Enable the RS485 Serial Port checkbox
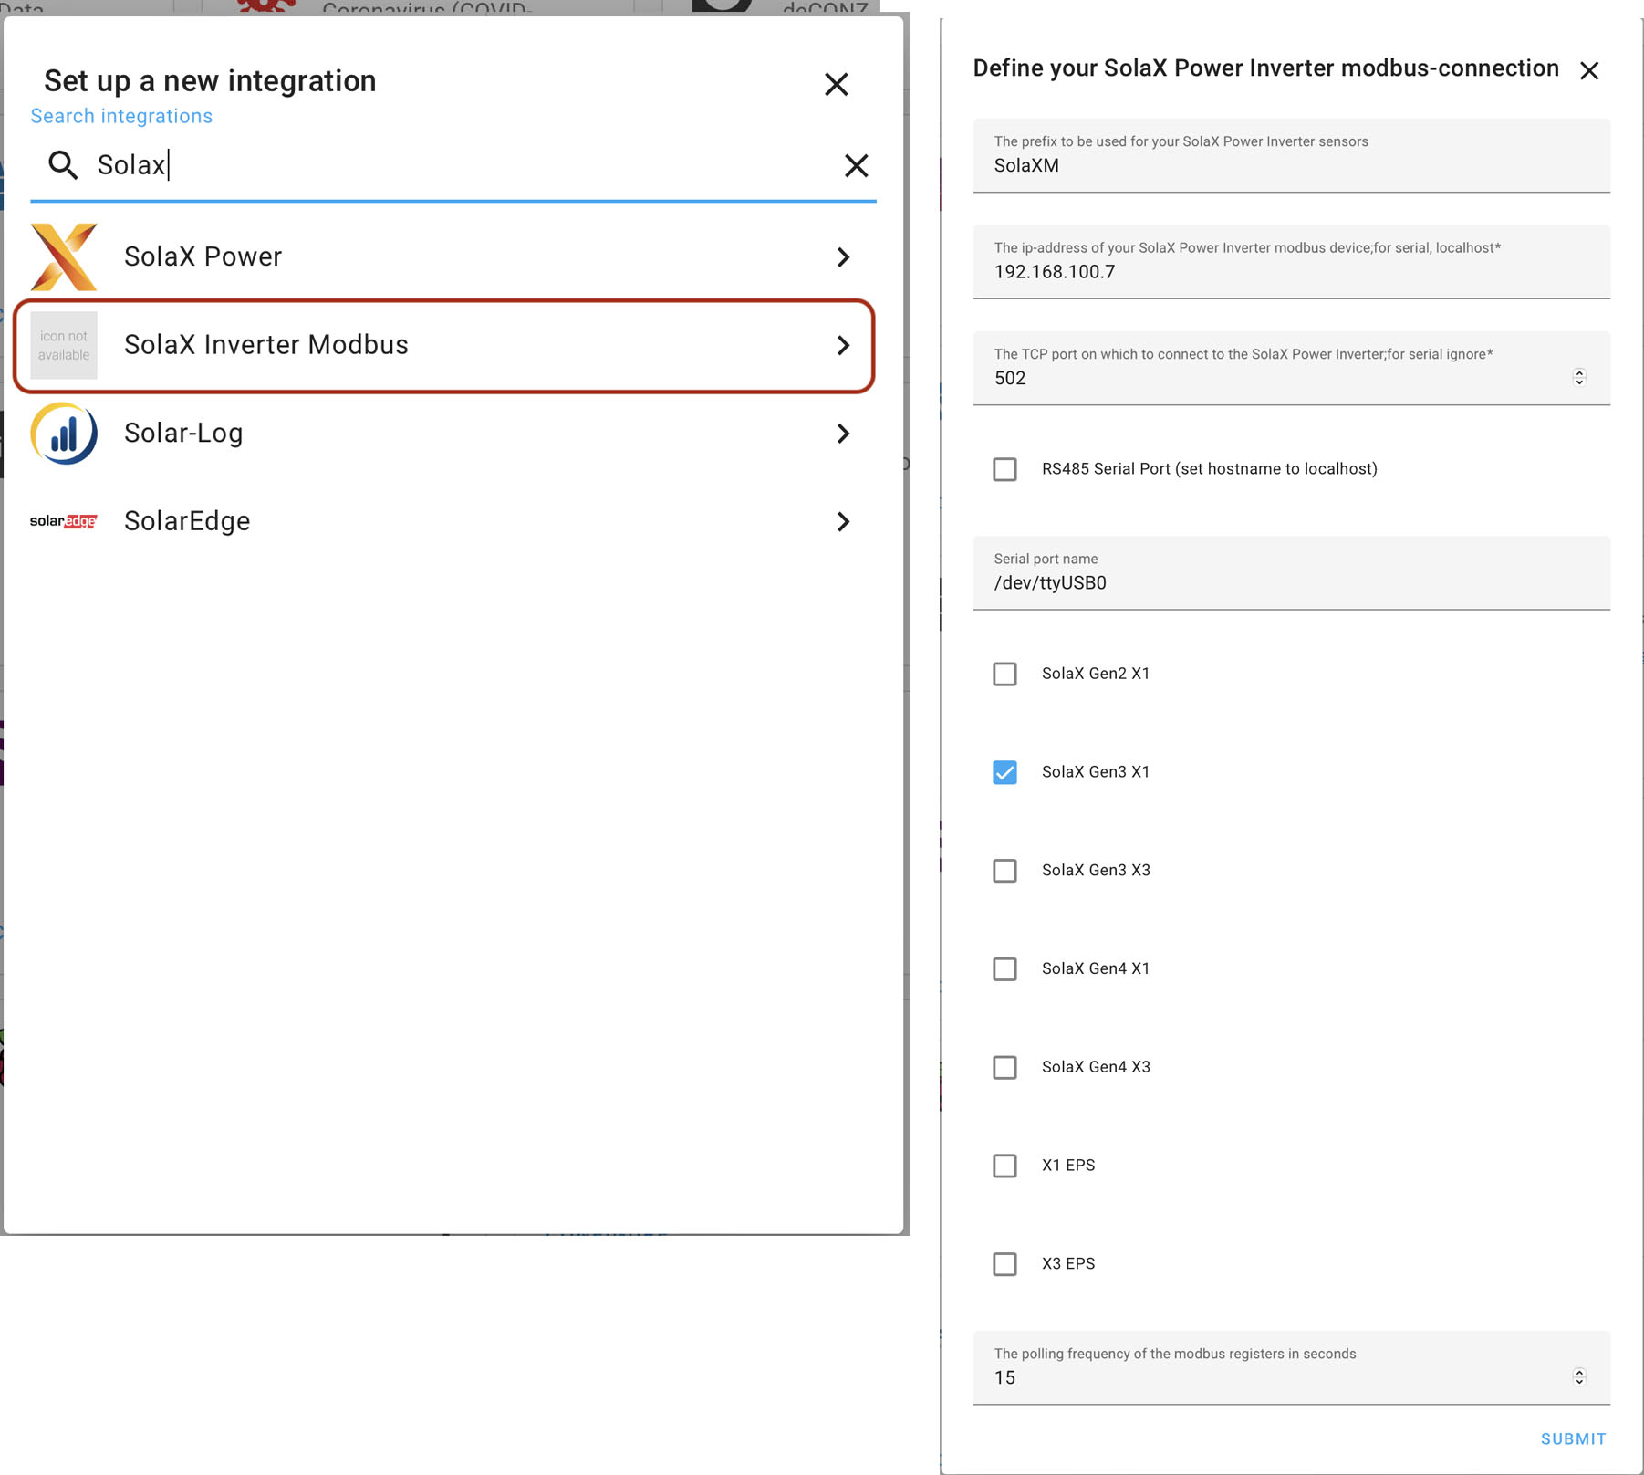The width and height of the screenshot is (1644, 1475). pyautogui.click(x=1004, y=469)
